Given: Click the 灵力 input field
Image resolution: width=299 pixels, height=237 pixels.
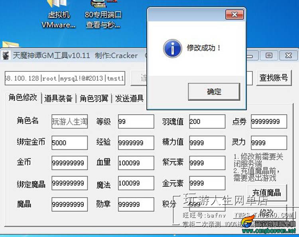Looking at the screenshot, I should [269, 143].
